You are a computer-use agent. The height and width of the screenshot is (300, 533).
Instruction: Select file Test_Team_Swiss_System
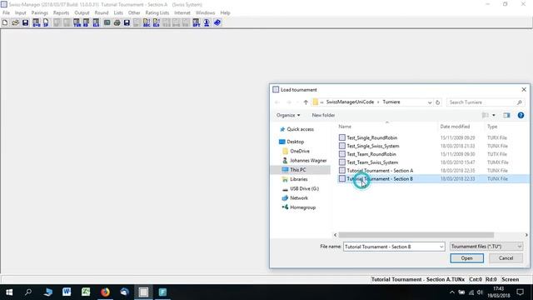pos(372,162)
